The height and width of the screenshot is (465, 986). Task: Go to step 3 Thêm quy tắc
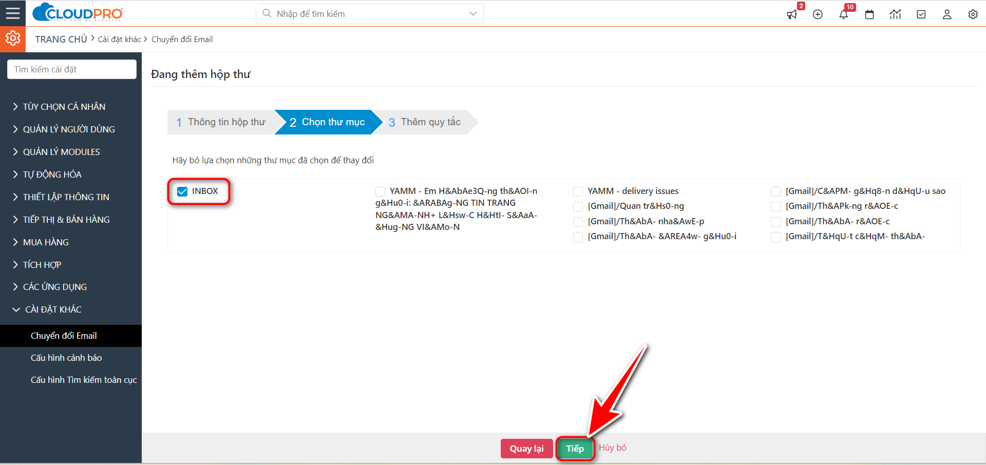click(x=425, y=122)
